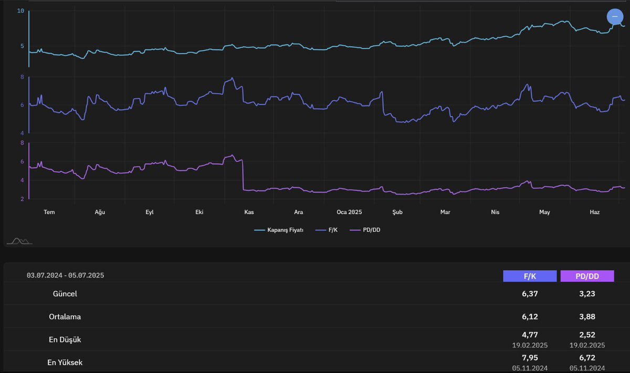
Task: Click the Ortalama row label
Action: tap(65, 317)
